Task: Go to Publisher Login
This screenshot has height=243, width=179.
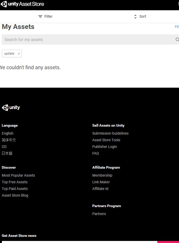Action: [105, 147]
